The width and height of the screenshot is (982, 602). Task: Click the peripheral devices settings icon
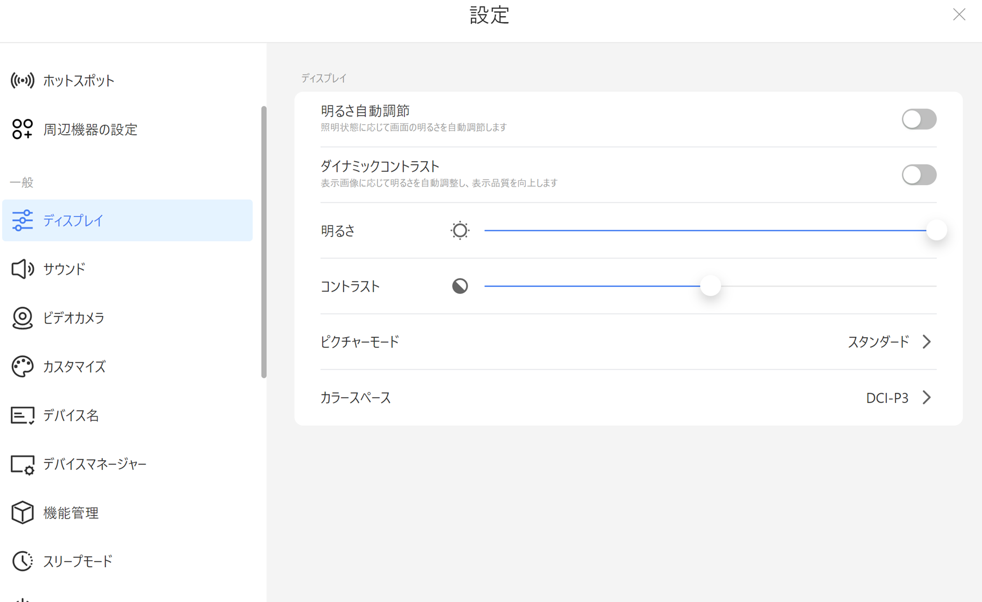(x=22, y=129)
